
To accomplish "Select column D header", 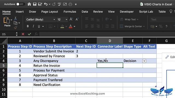I will pos(110,41).
